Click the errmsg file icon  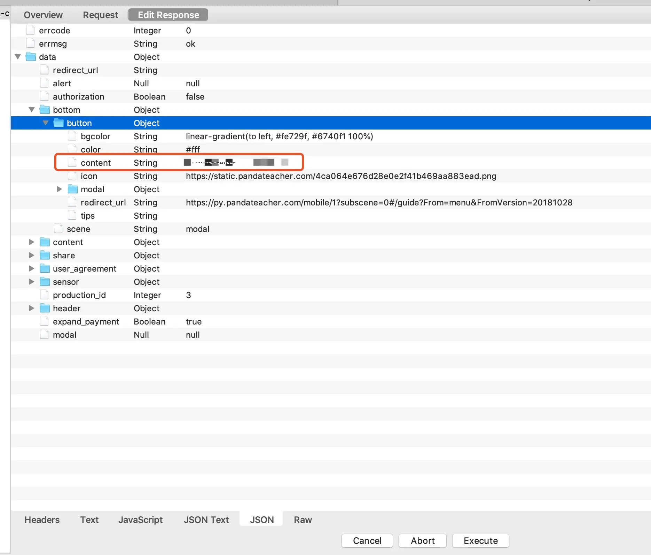point(31,43)
